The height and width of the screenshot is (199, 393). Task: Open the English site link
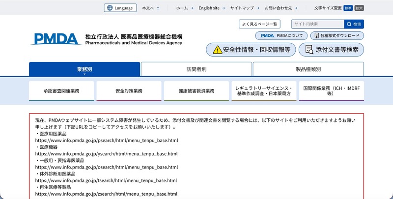209,8
